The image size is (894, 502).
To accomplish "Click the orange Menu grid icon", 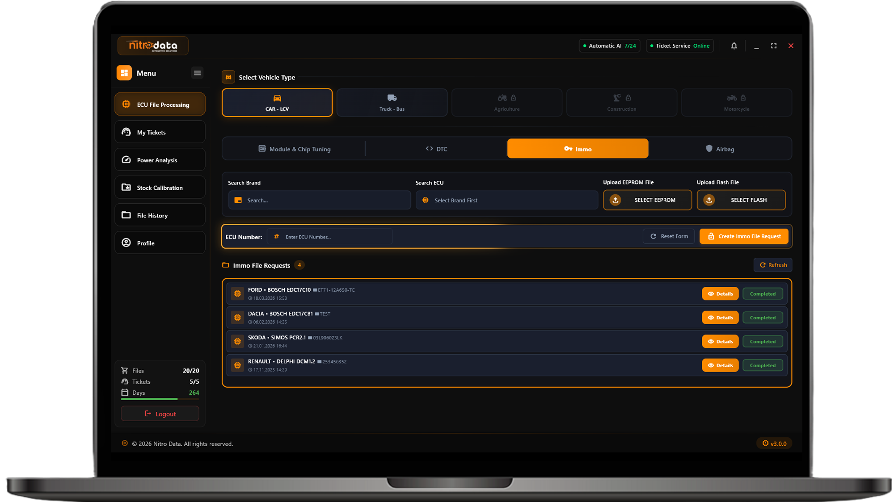I will click(124, 73).
